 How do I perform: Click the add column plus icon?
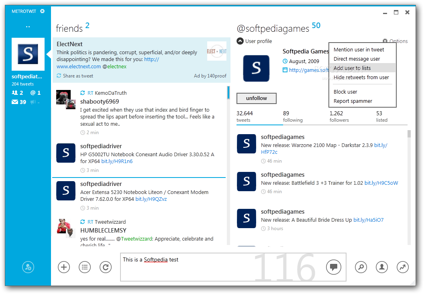pyautogui.click(x=64, y=267)
